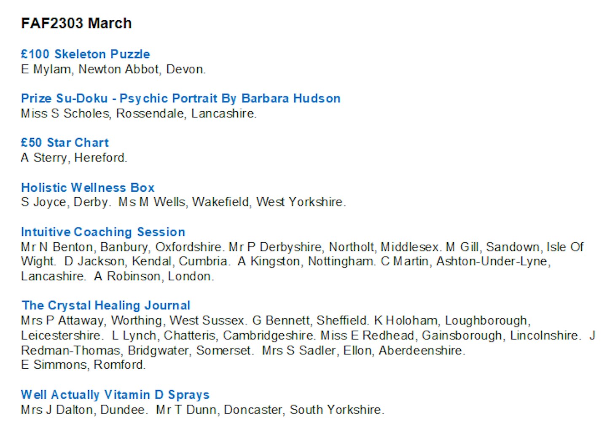The image size is (607, 429).
Task: Select the £50 Star Chart heading
Action: pos(65,142)
